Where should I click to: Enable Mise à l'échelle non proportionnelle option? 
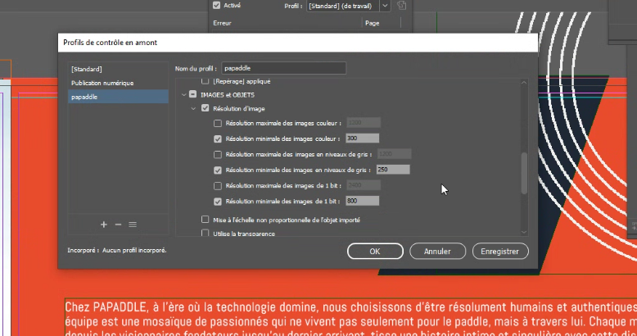point(206,220)
